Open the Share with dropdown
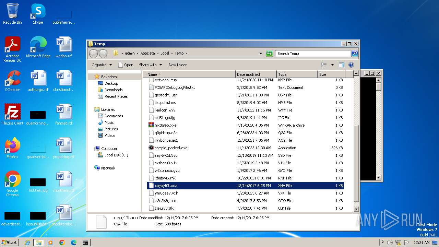439x247 pixels. pos(150,65)
